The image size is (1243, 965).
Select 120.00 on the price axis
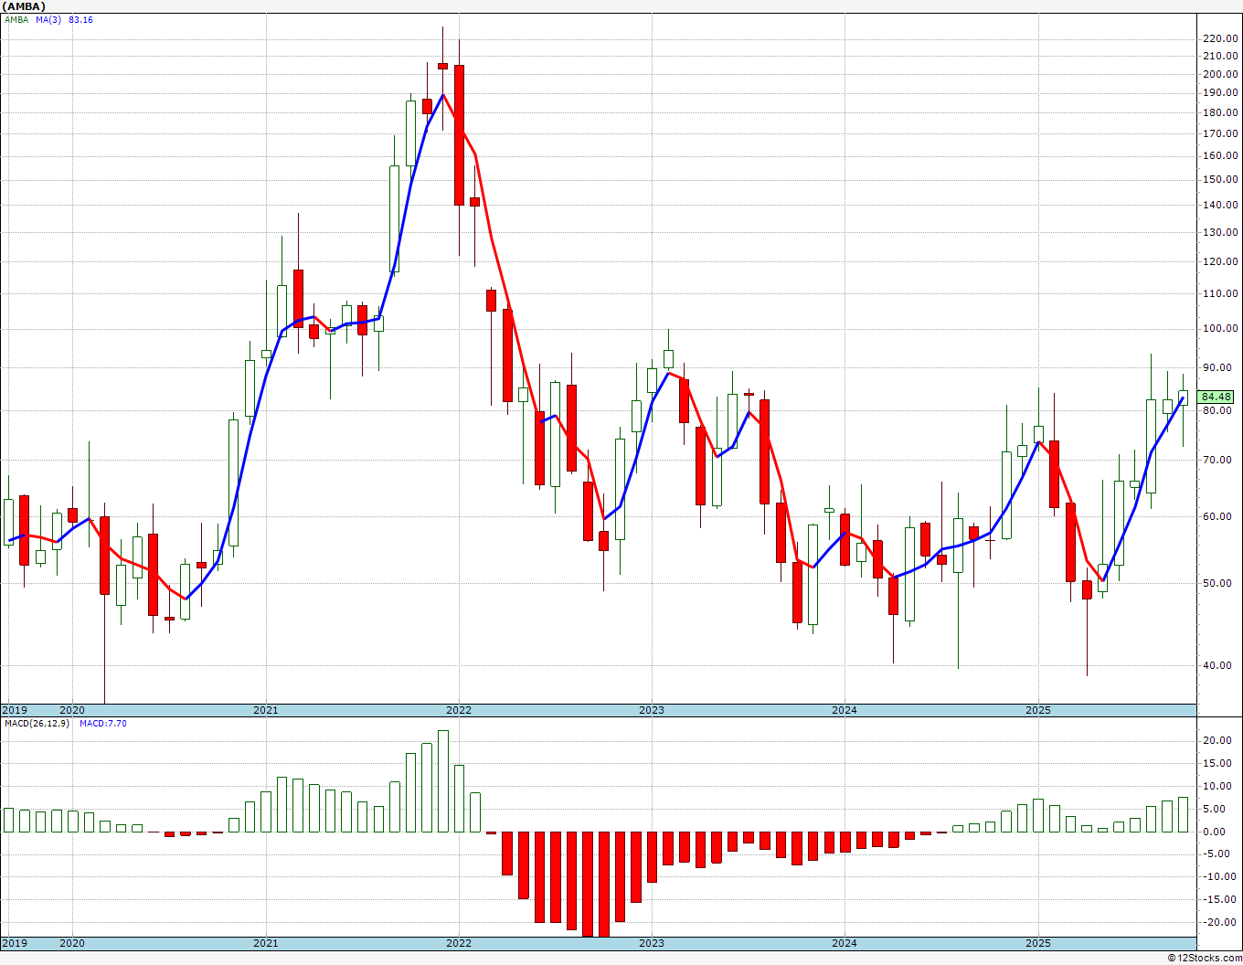pyautogui.click(x=1221, y=262)
